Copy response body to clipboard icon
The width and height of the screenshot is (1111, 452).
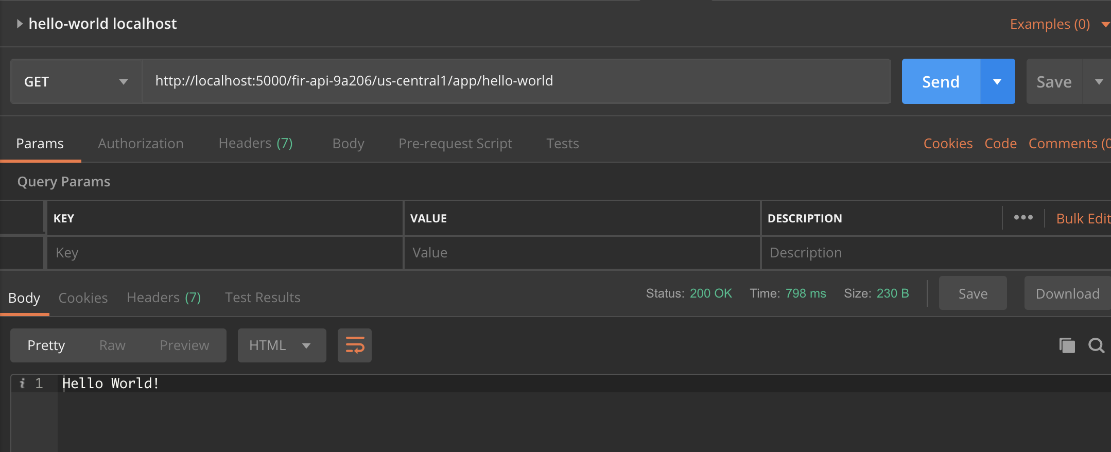click(x=1067, y=345)
